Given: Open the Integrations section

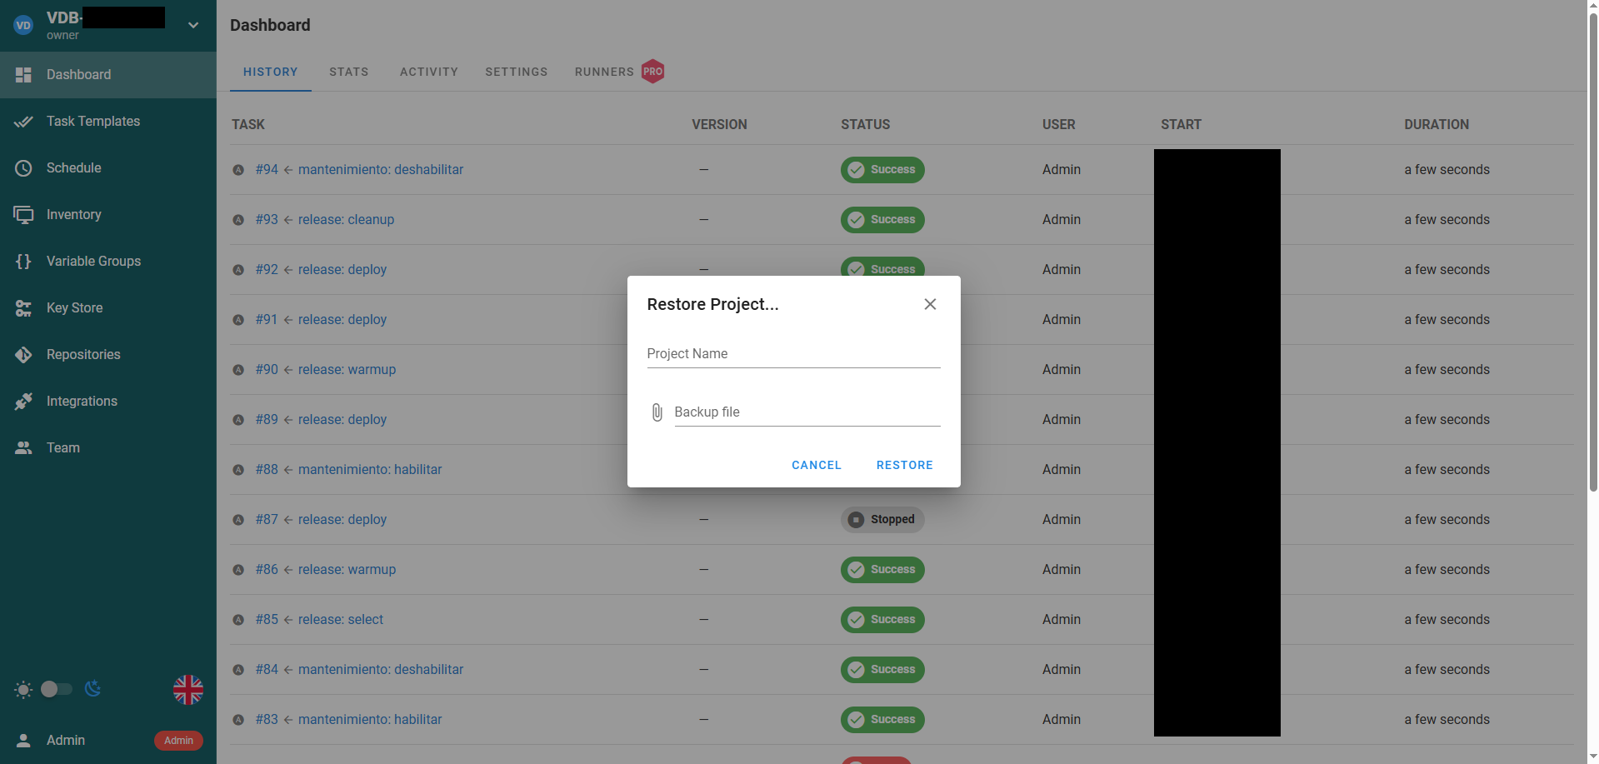Looking at the screenshot, I should (x=82, y=401).
